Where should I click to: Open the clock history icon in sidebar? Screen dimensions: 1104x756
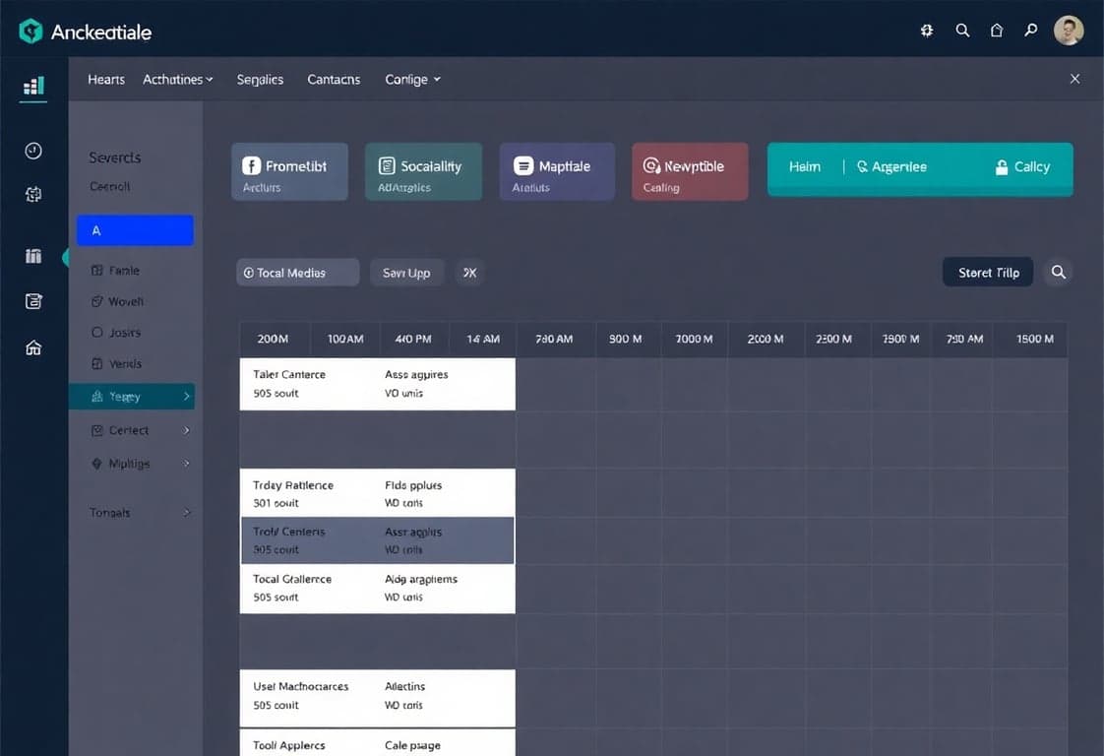(32, 150)
